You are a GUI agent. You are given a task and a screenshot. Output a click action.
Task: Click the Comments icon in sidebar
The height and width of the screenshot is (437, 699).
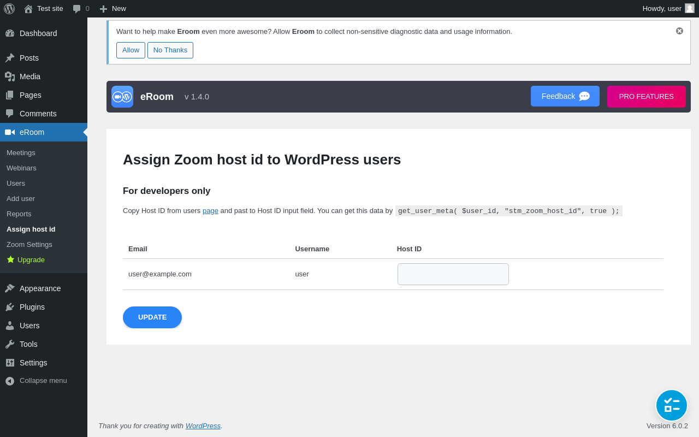click(x=10, y=114)
